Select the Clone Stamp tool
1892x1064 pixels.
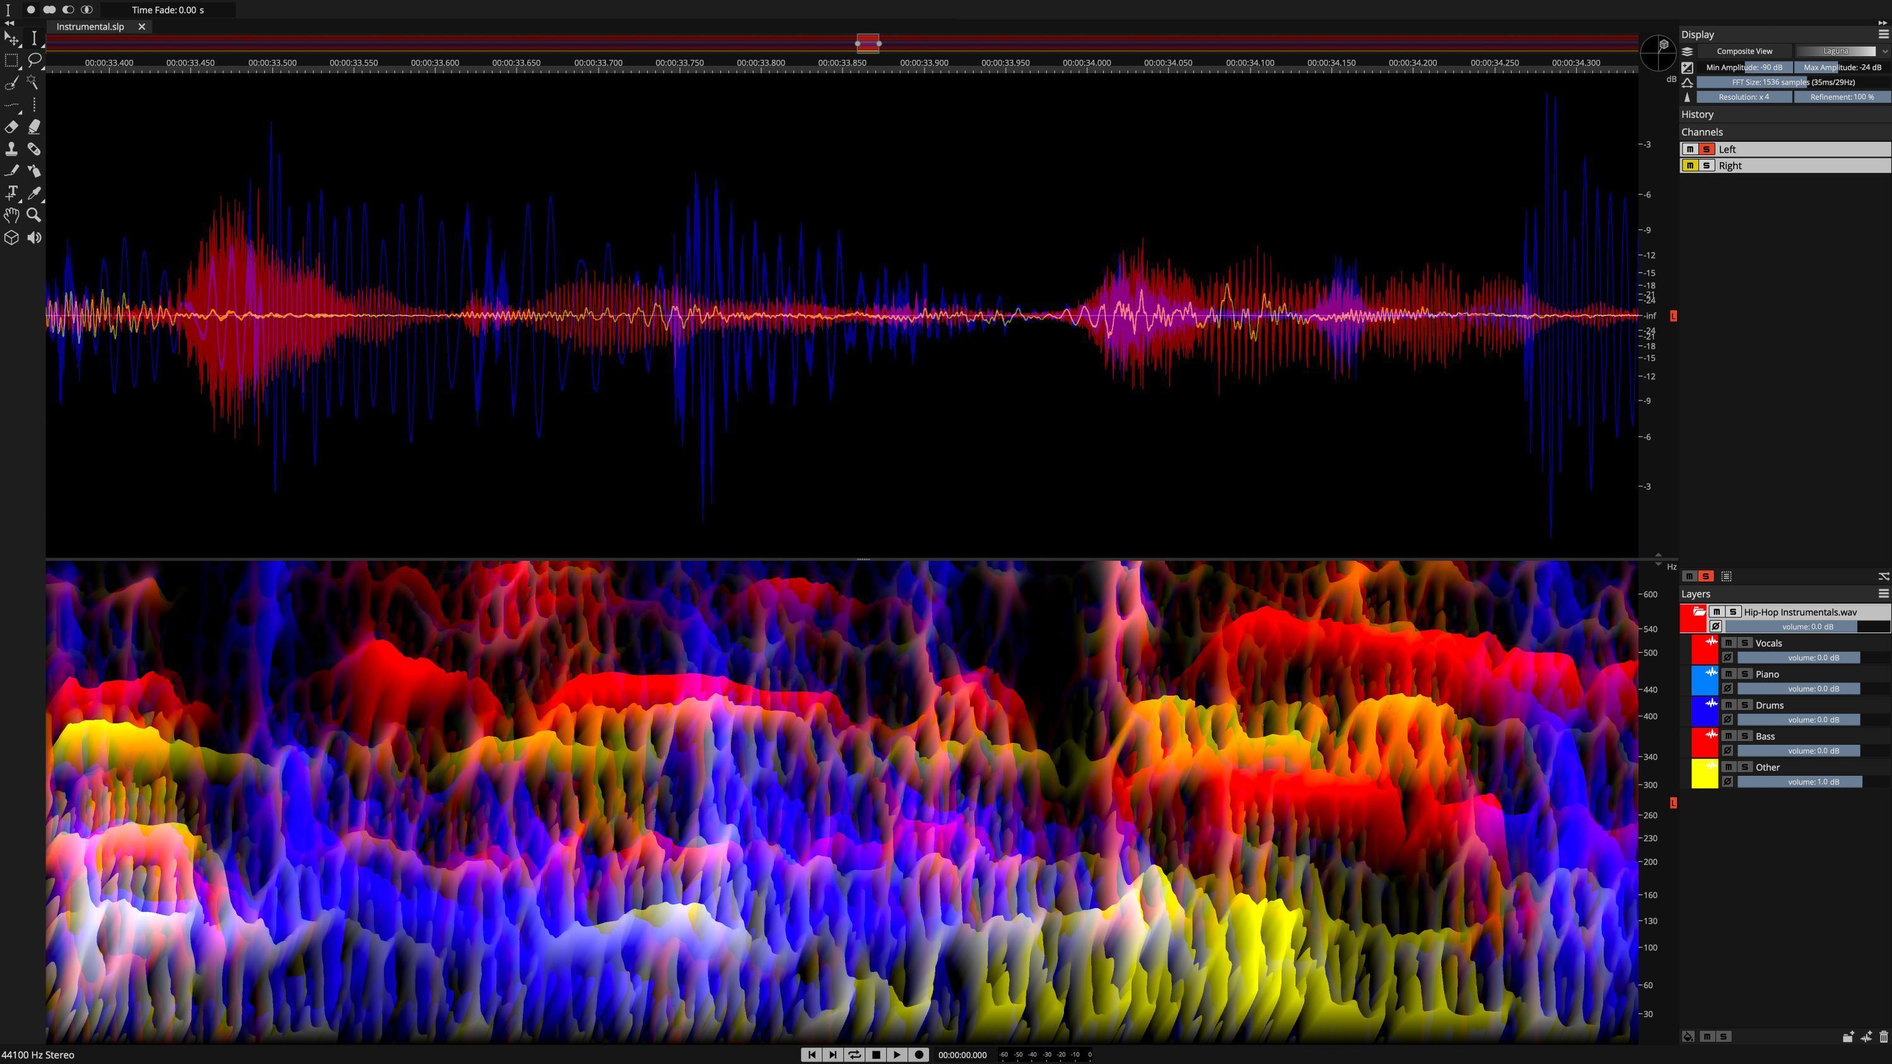tap(12, 149)
